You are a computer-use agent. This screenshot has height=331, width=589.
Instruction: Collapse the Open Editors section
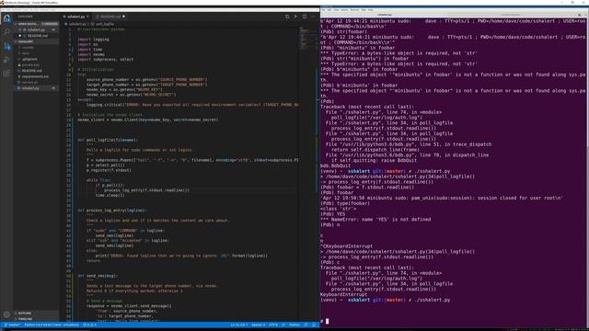coord(36,24)
